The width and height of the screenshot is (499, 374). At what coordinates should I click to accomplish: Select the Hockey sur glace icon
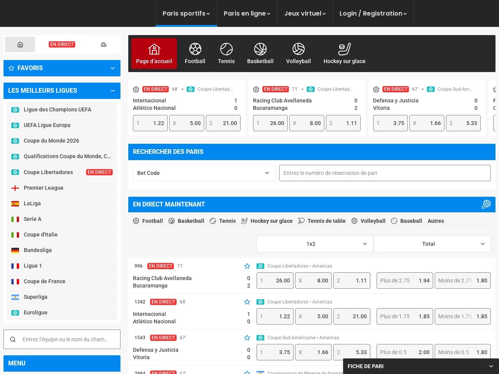point(345,53)
